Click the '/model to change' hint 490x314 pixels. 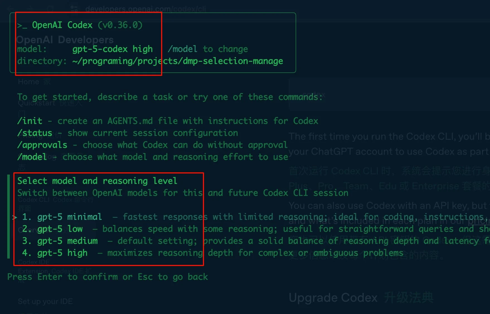pos(208,49)
